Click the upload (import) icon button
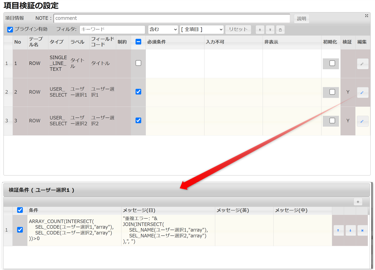The image size is (375, 270). coord(270,30)
